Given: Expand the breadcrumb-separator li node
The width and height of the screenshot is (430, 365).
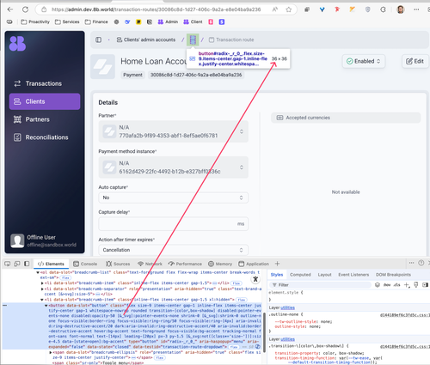Looking at the screenshot, I should (42, 289).
